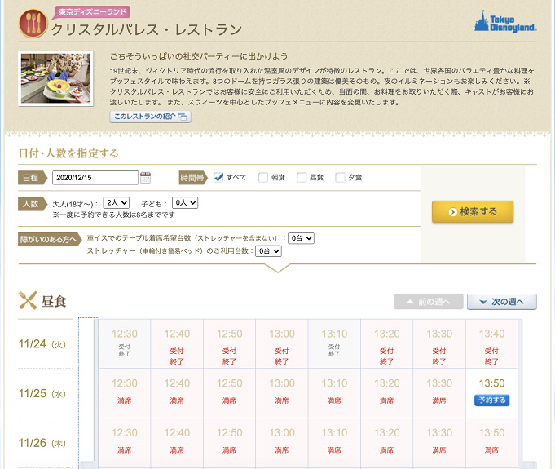The image size is (555, 469).
Task: Open the wheelchair table count dropdown
Action: [301, 238]
